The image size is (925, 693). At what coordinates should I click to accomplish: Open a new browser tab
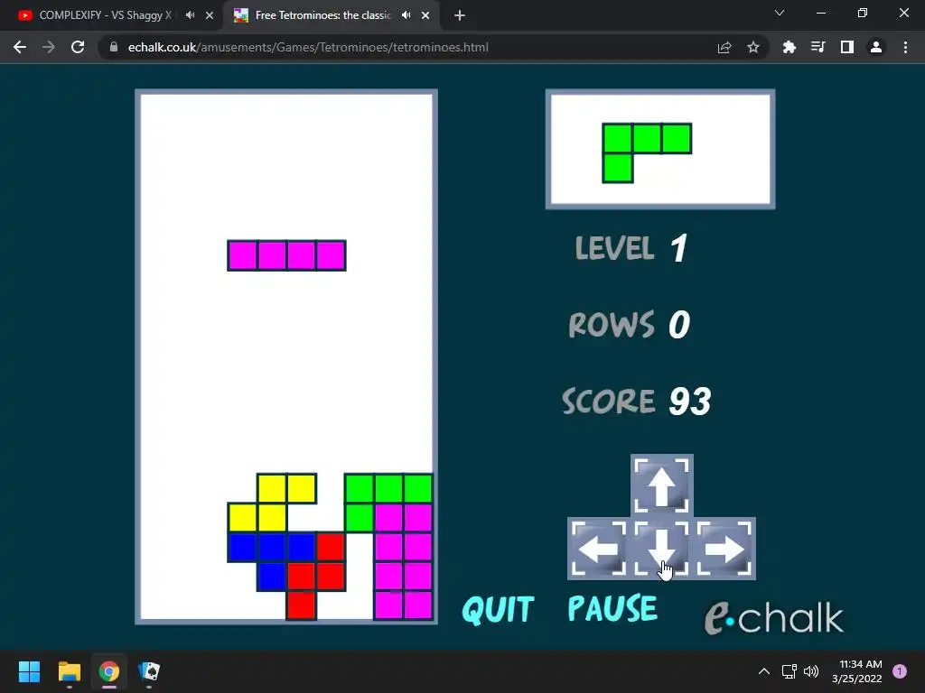click(x=460, y=16)
